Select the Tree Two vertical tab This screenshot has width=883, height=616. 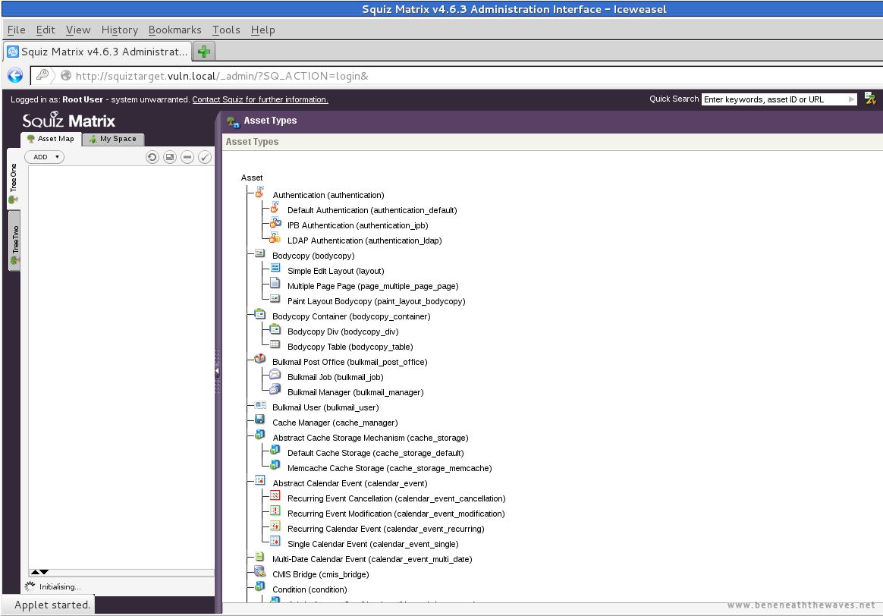(14, 241)
